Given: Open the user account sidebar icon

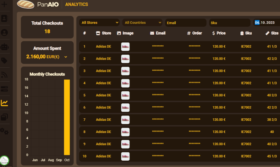Looking at the screenshot, I should pyautogui.click(x=4, y=32).
